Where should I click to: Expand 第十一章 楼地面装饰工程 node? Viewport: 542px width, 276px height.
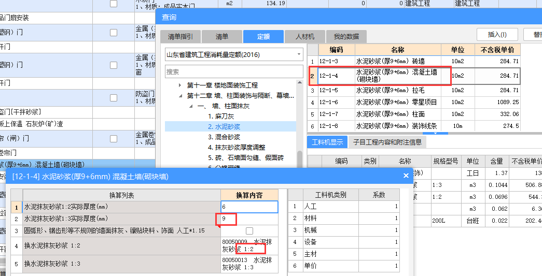pos(180,85)
